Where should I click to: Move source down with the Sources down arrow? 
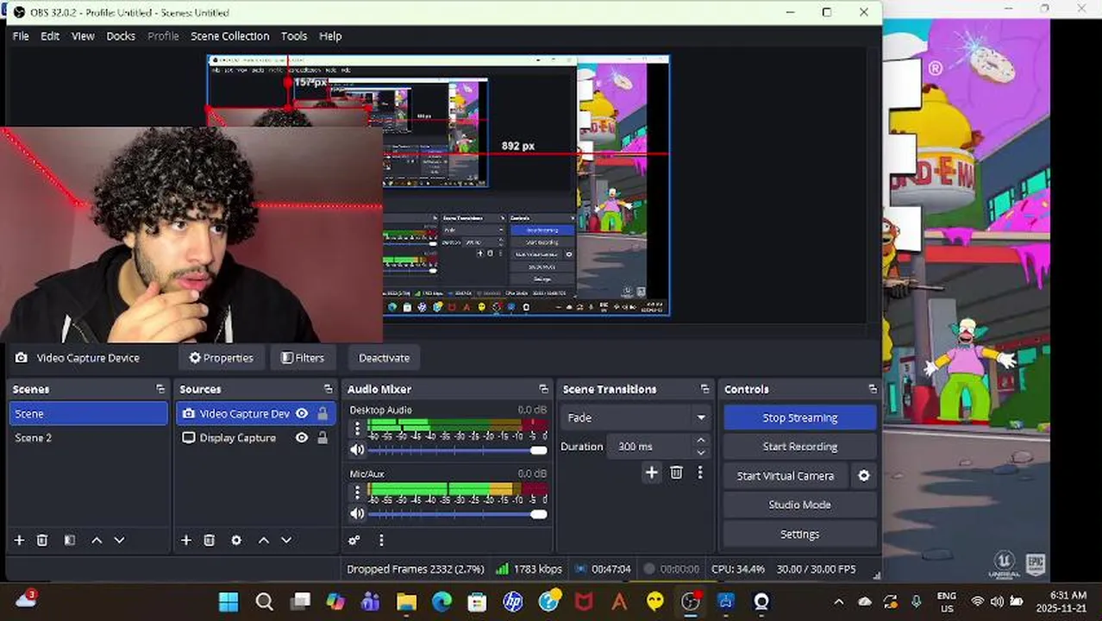(x=286, y=540)
